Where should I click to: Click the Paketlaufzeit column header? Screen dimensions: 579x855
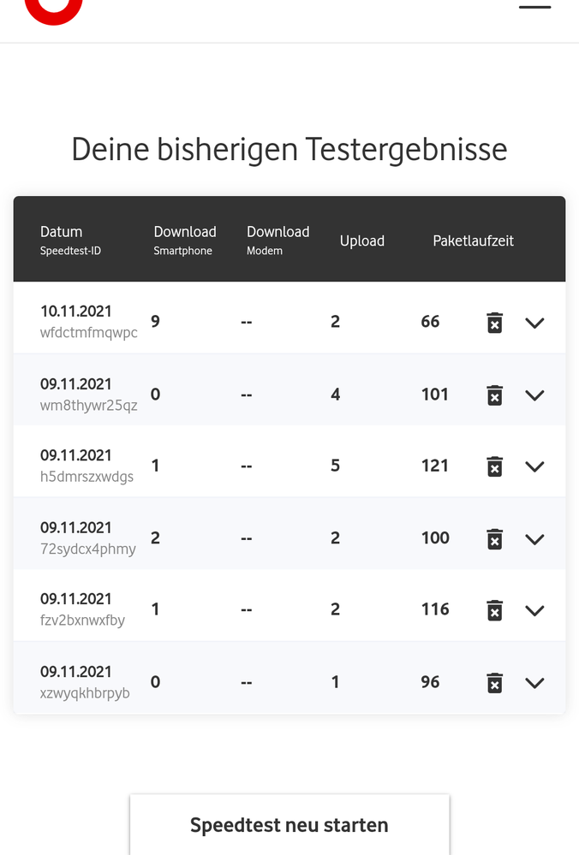473,240
